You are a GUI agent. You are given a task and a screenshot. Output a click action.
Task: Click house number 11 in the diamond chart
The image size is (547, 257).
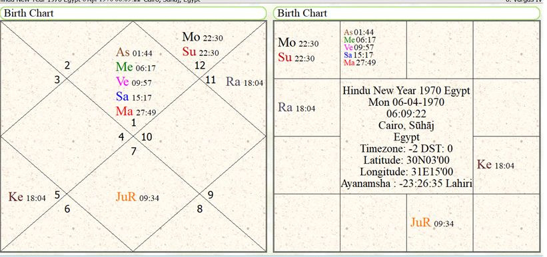tap(210, 80)
